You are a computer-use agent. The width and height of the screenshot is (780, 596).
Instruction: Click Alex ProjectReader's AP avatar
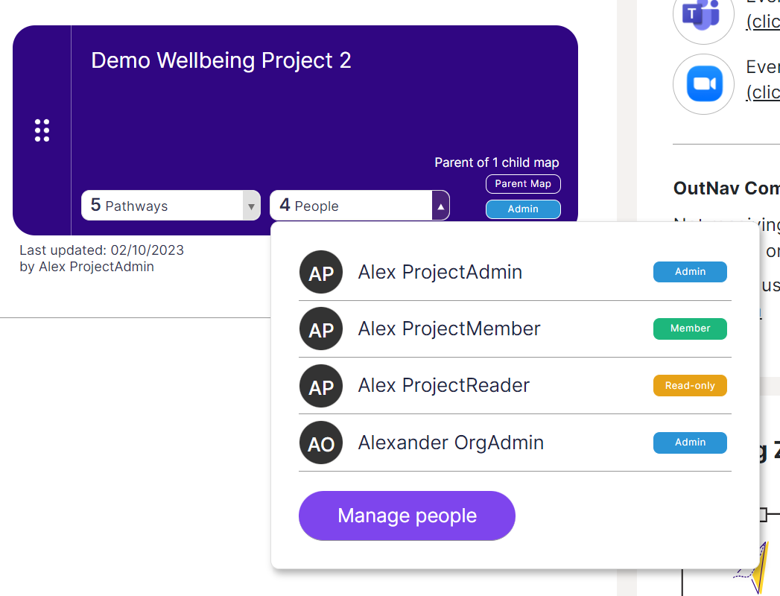[321, 386]
